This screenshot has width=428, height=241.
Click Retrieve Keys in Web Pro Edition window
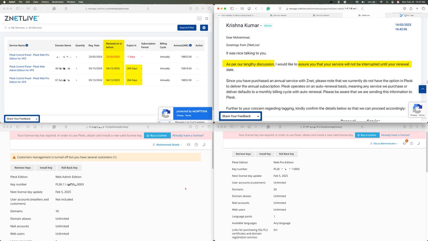click(x=243, y=154)
